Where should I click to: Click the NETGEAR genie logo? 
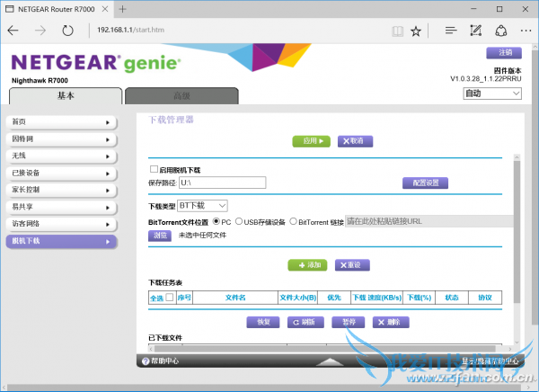(96, 63)
